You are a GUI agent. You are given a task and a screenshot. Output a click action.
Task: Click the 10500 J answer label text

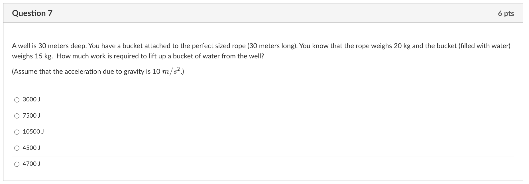[x=33, y=132]
